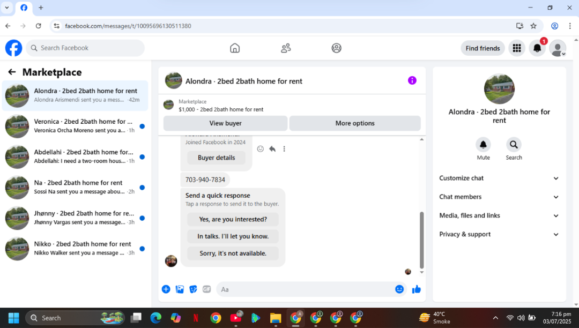Open the Windows Start menu

(x=13, y=318)
